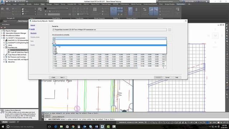Switch to the Home ribbon tab

point(8,4)
